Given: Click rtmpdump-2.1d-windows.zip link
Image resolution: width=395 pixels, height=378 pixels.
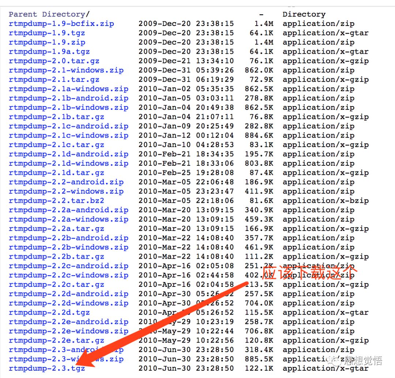Looking at the screenshot, I should 68,163.
